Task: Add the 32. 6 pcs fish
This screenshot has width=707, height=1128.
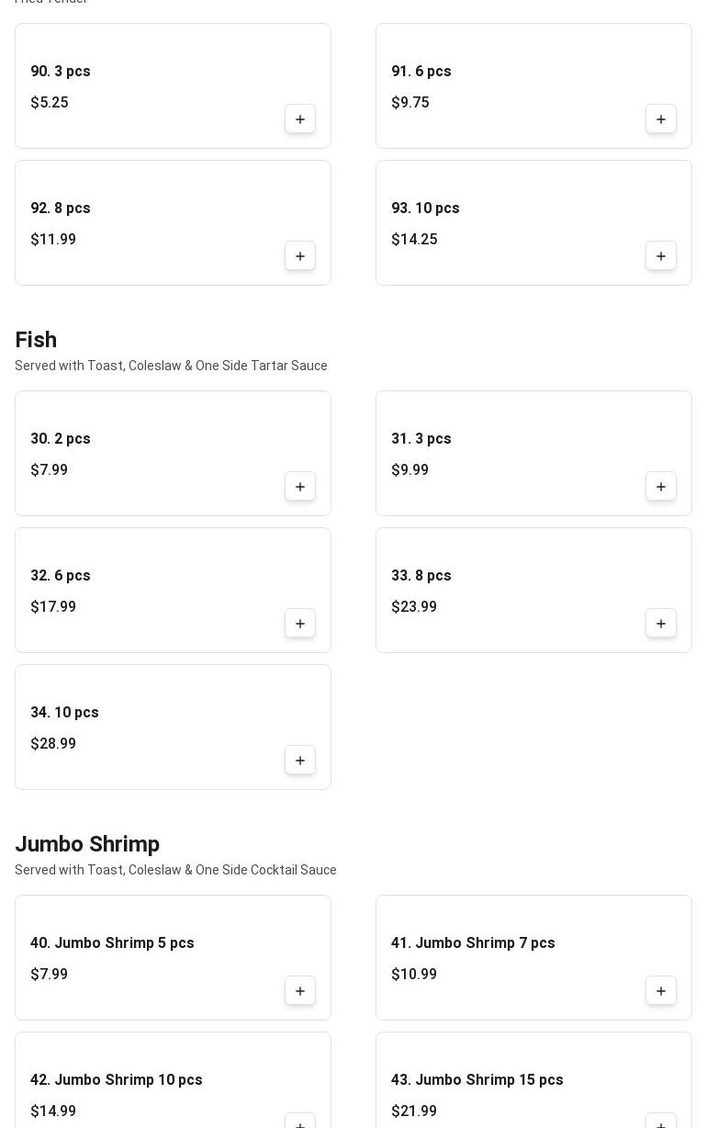Action: (300, 624)
